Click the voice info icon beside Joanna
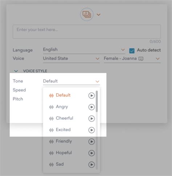 141,59
